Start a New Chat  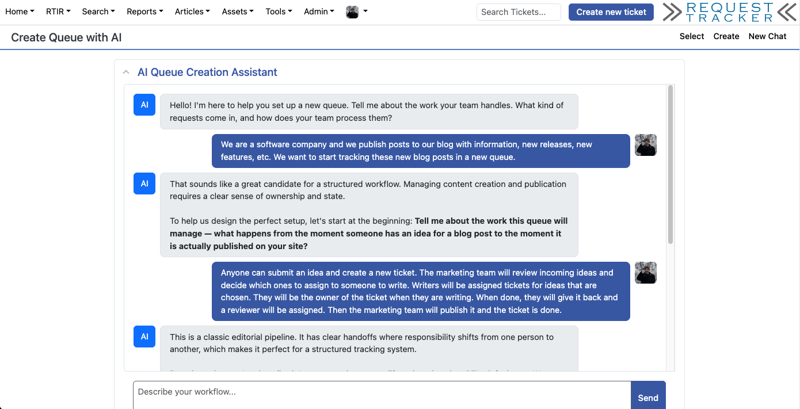767,36
